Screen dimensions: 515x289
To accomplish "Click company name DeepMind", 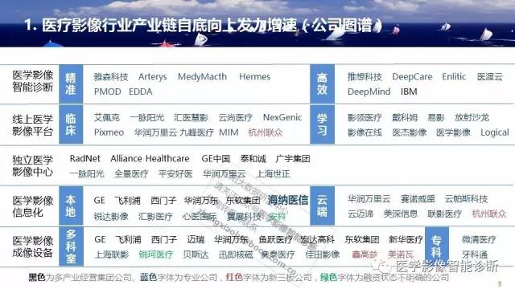I will click(x=369, y=92).
